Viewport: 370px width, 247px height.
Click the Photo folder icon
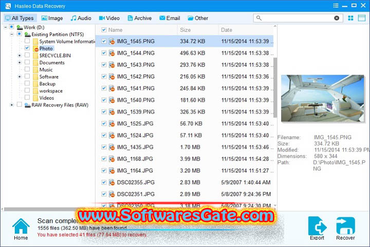coord(35,49)
